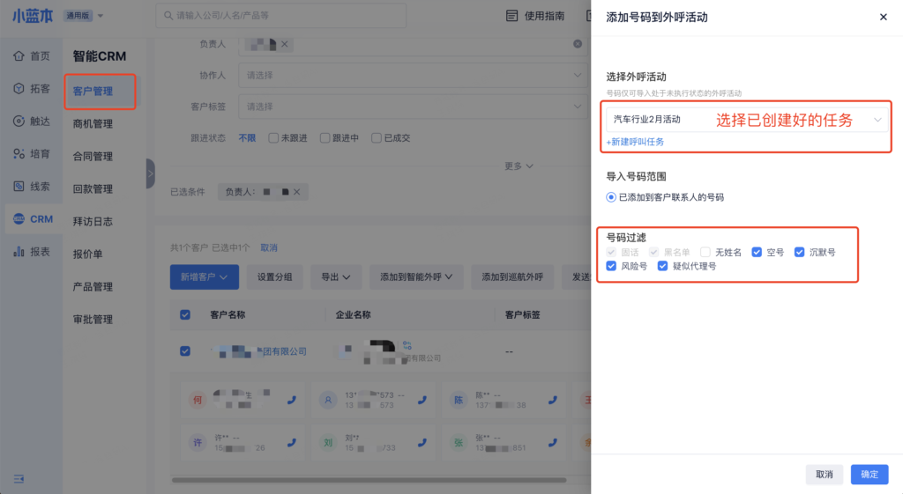
Task: Select the 培育 sidebar icon
Action: 19,154
